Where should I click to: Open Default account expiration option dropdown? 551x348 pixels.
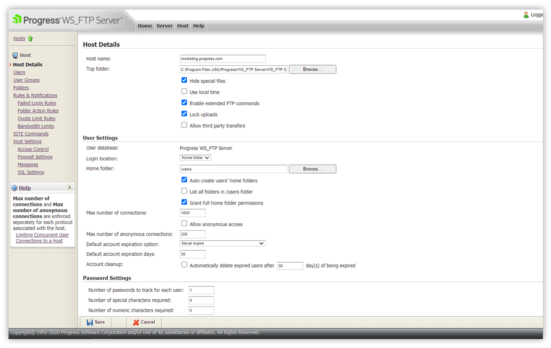222,244
